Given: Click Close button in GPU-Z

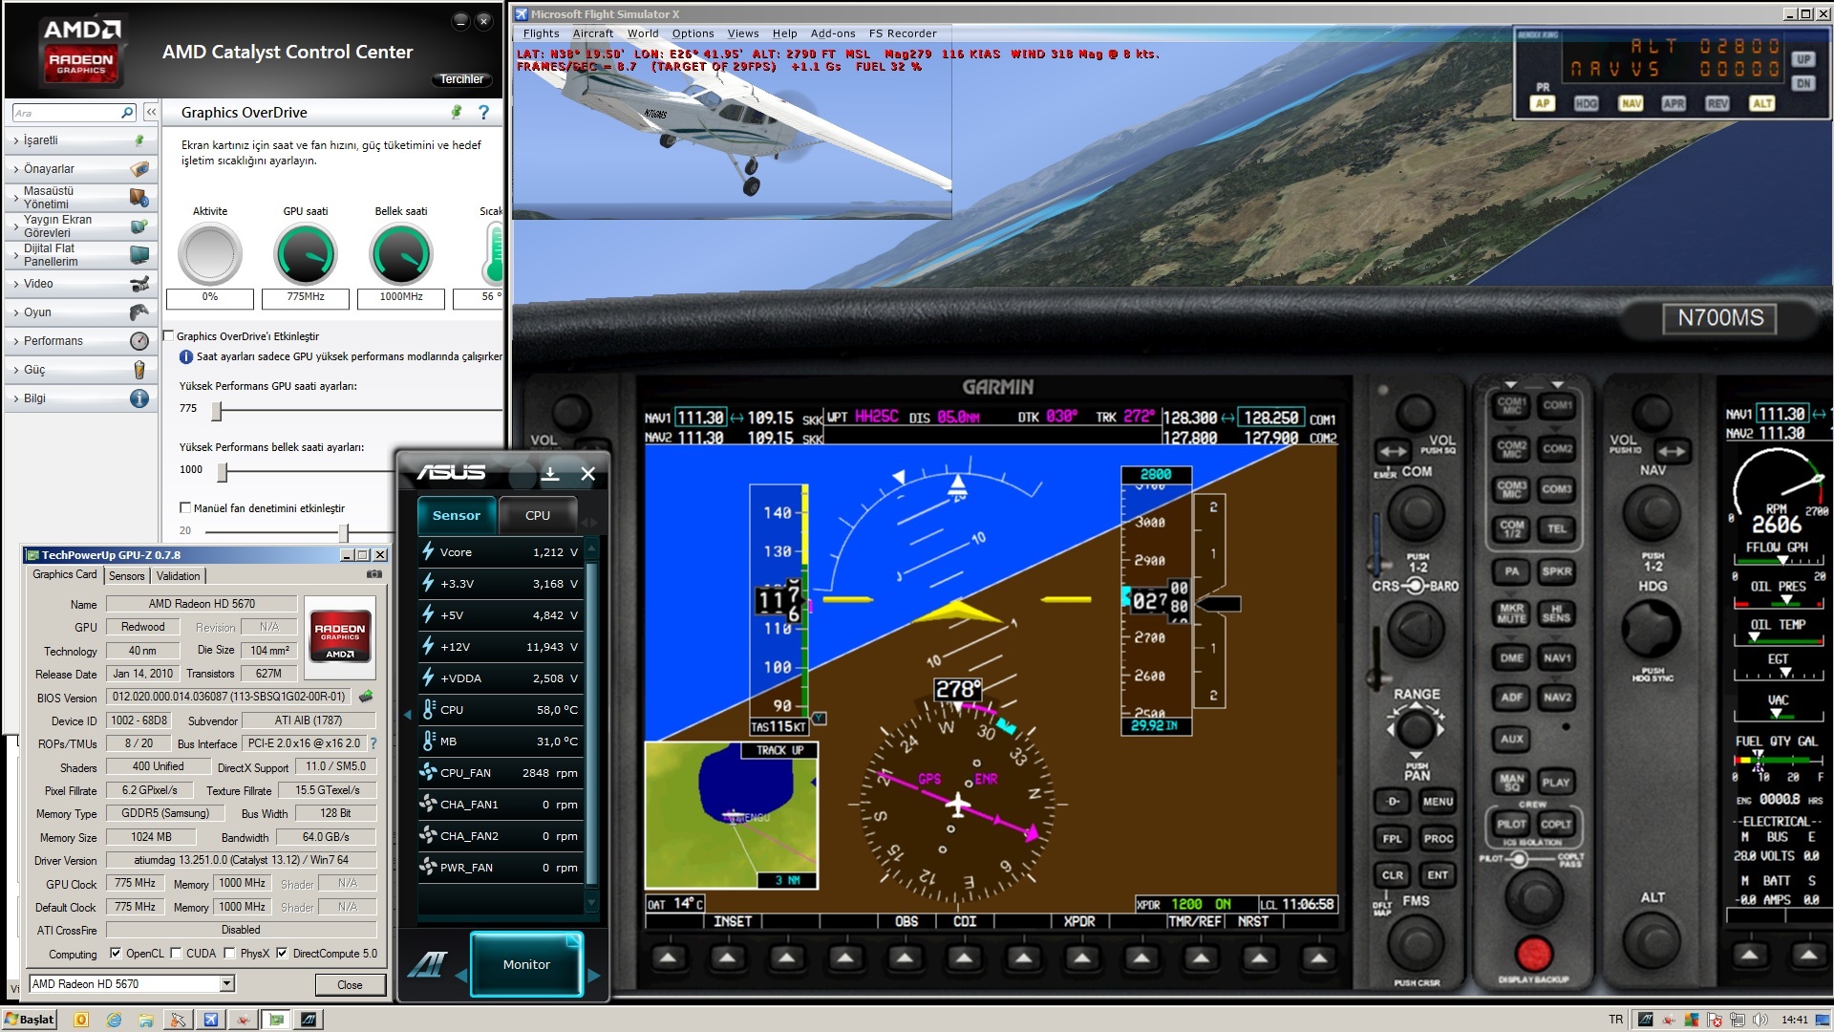Looking at the screenshot, I should [x=350, y=984].
